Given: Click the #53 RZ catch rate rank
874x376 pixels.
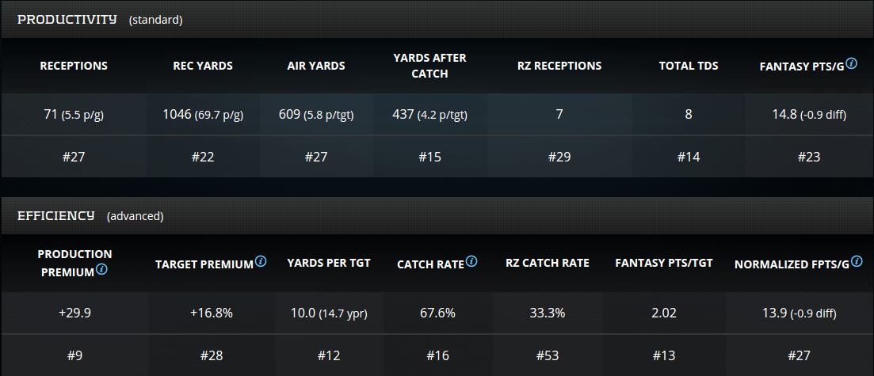Looking at the screenshot, I should coord(547,355).
